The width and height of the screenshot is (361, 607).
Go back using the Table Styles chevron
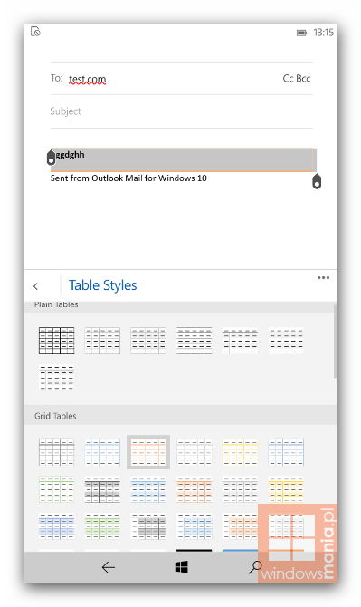(x=35, y=286)
